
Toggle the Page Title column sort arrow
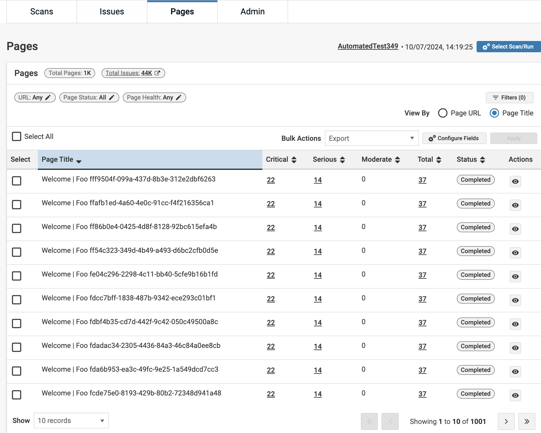pos(79,161)
